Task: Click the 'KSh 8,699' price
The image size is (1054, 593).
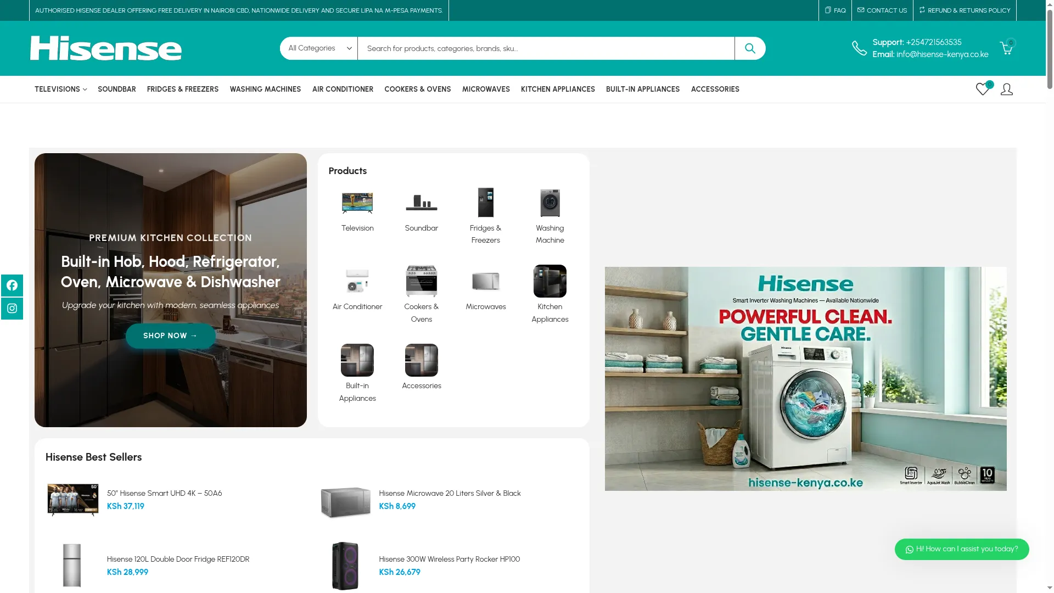Action: point(397,506)
